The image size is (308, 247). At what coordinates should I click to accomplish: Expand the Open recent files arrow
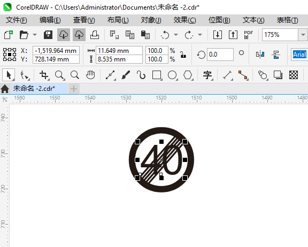35,35
